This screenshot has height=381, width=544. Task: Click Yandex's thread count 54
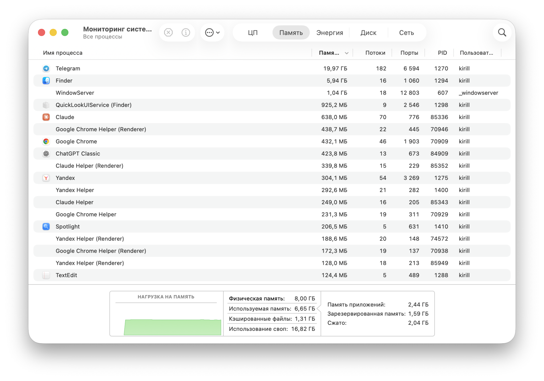tap(383, 178)
